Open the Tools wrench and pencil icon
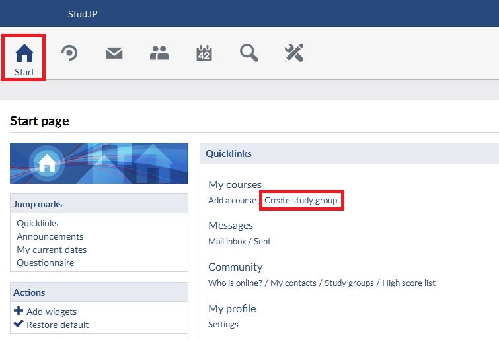The height and width of the screenshot is (340, 499). [294, 53]
